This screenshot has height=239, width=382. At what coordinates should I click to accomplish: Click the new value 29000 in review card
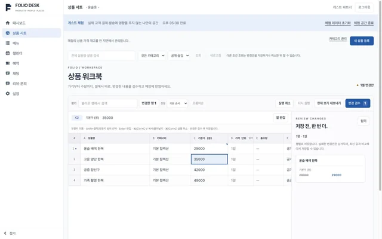coord(336,175)
